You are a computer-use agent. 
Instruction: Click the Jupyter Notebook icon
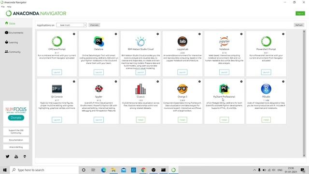pyautogui.click(x=224, y=41)
